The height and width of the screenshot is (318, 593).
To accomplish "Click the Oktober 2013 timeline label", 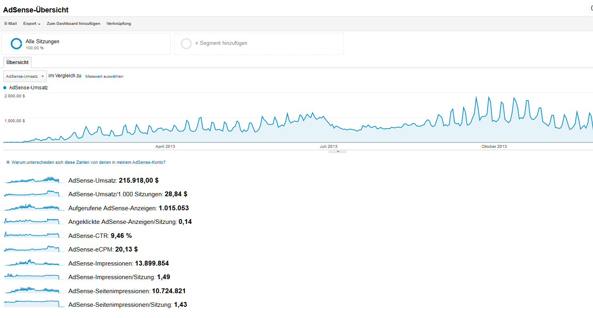I will (x=494, y=147).
